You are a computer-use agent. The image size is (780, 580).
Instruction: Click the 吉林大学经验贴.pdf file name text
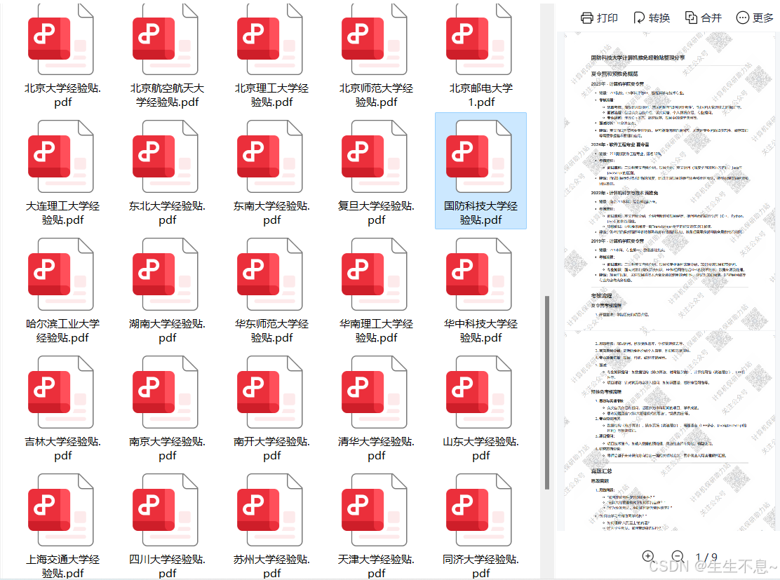pos(62,449)
